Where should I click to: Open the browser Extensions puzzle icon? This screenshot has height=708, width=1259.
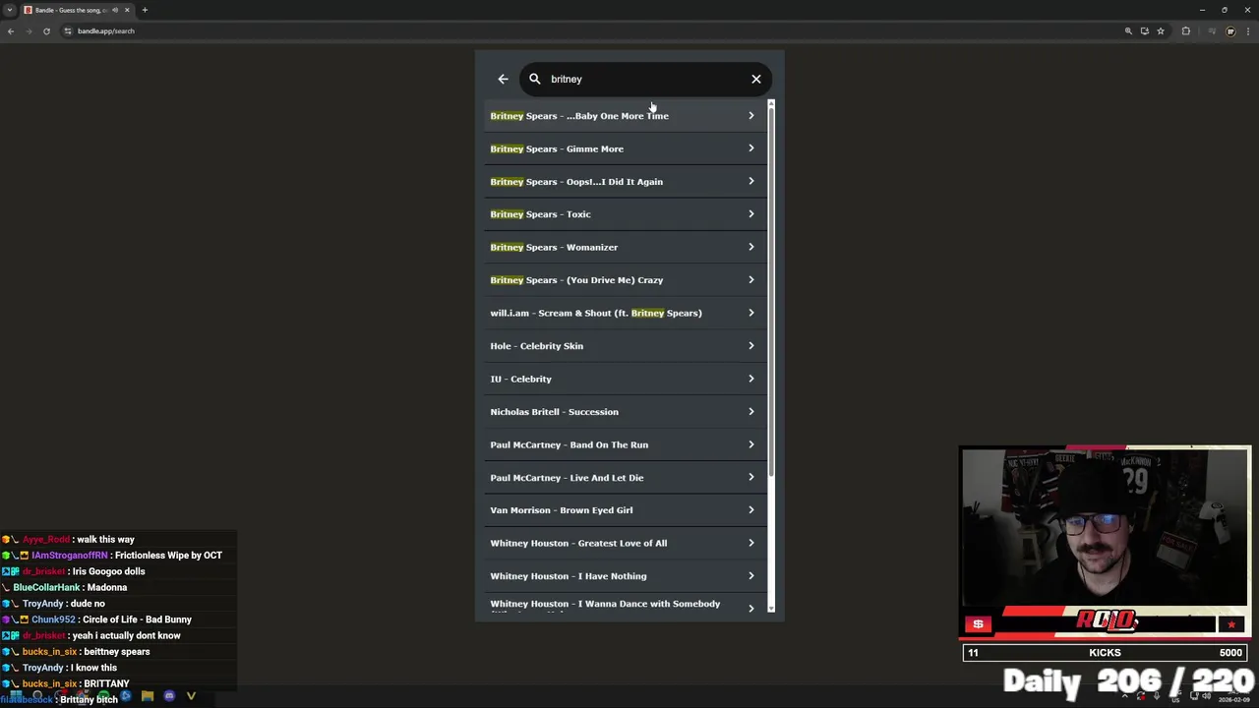(x=1185, y=30)
